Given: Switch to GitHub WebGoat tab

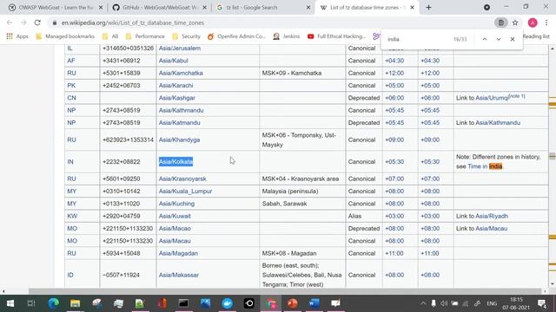Looking at the screenshot, I should pyautogui.click(x=160, y=8).
